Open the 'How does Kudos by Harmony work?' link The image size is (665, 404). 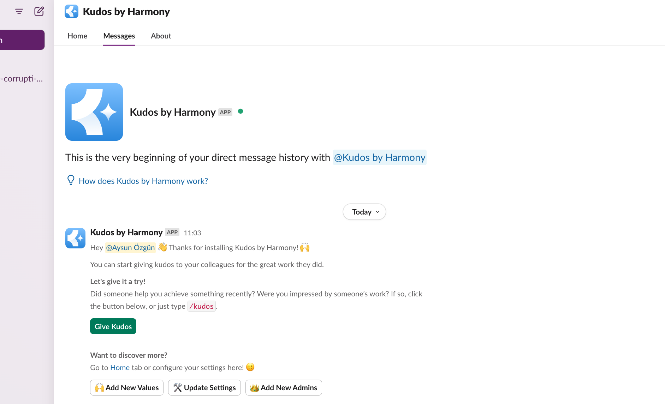point(143,181)
